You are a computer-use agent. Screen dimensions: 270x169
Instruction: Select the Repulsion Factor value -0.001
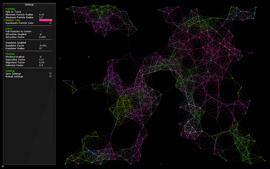pyautogui.click(x=43, y=46)
